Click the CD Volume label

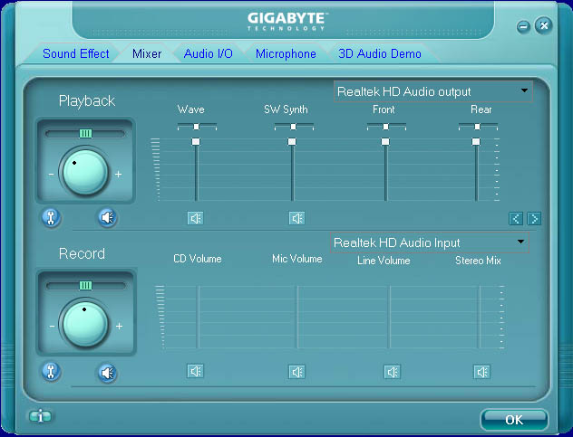coord(198,259)
